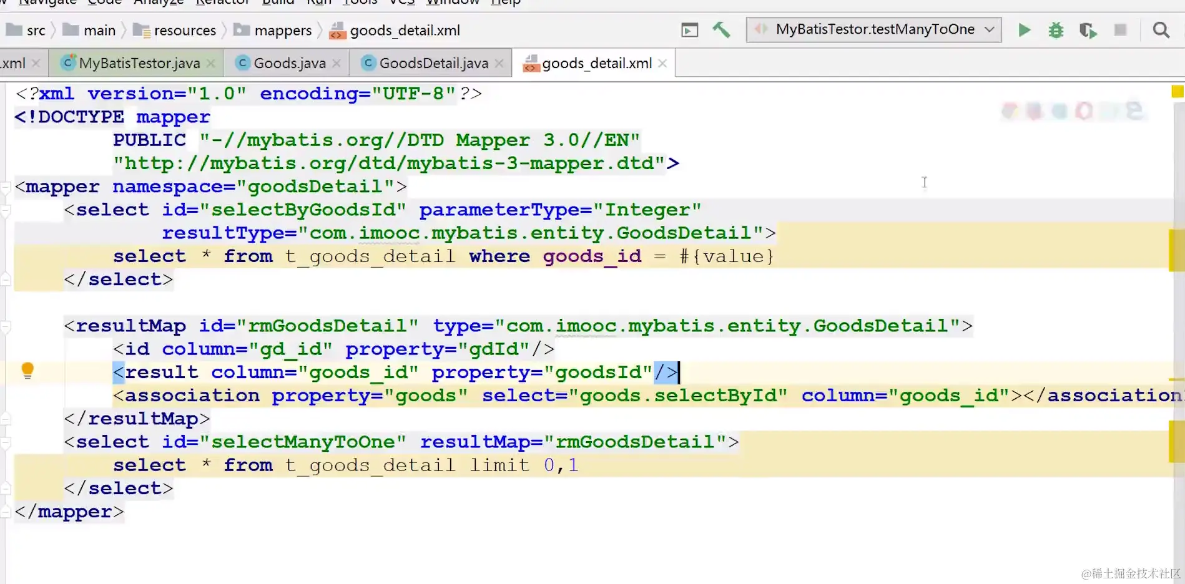1185x584 pixels.
Task: Click the fold marker at the closing resultMap tag
Action: (x=6, y=419)
